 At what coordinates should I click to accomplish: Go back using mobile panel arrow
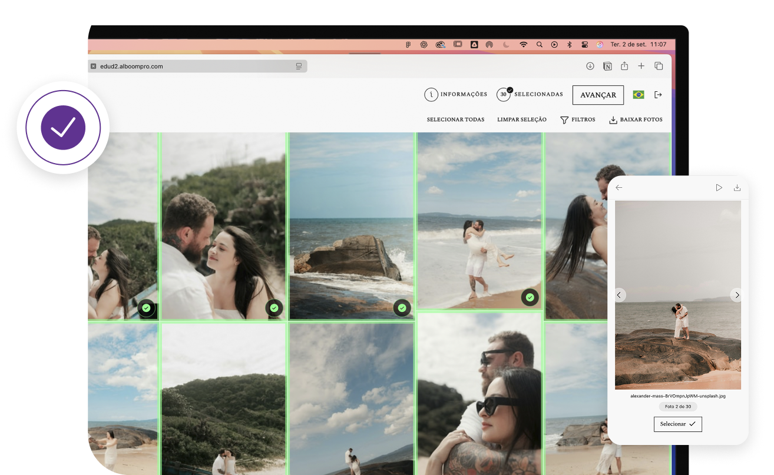point(618,188)
